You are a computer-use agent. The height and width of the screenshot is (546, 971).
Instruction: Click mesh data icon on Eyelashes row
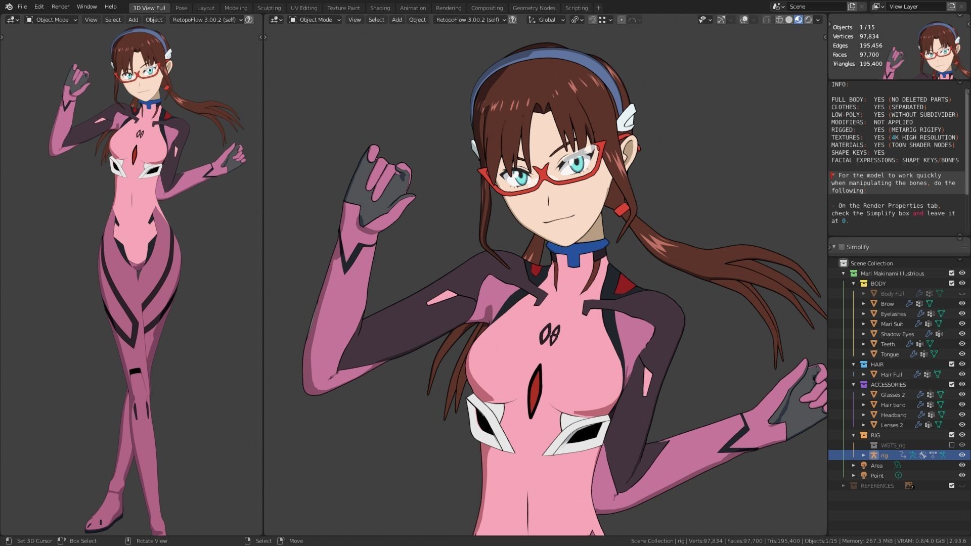point(941,314)
